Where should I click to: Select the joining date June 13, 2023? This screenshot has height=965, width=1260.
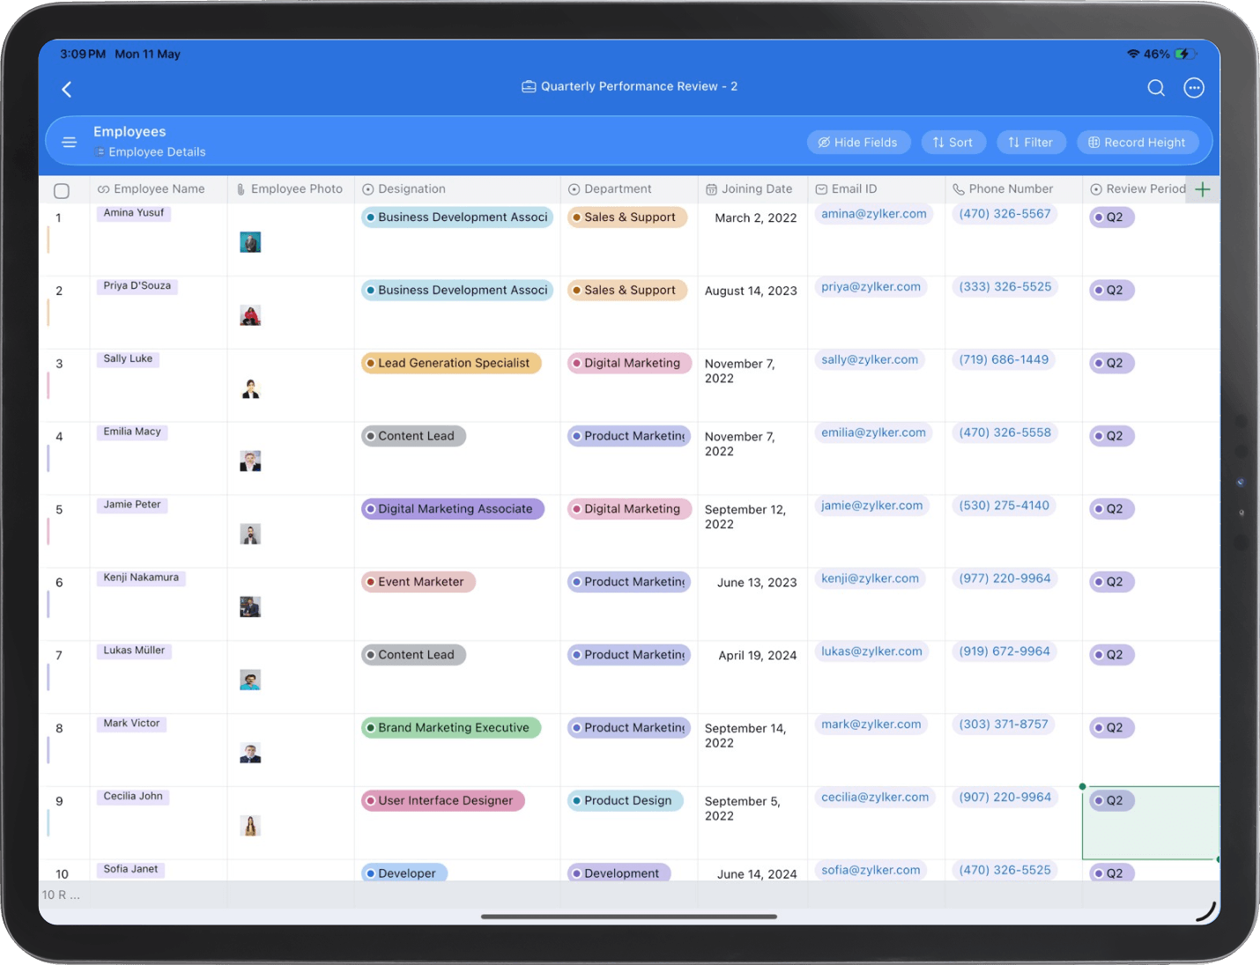(x=757, y=583)
